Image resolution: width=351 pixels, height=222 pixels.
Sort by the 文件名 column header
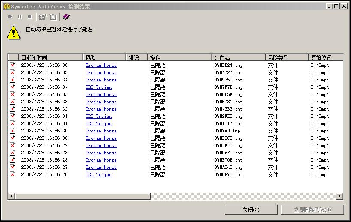pos(239,57)
